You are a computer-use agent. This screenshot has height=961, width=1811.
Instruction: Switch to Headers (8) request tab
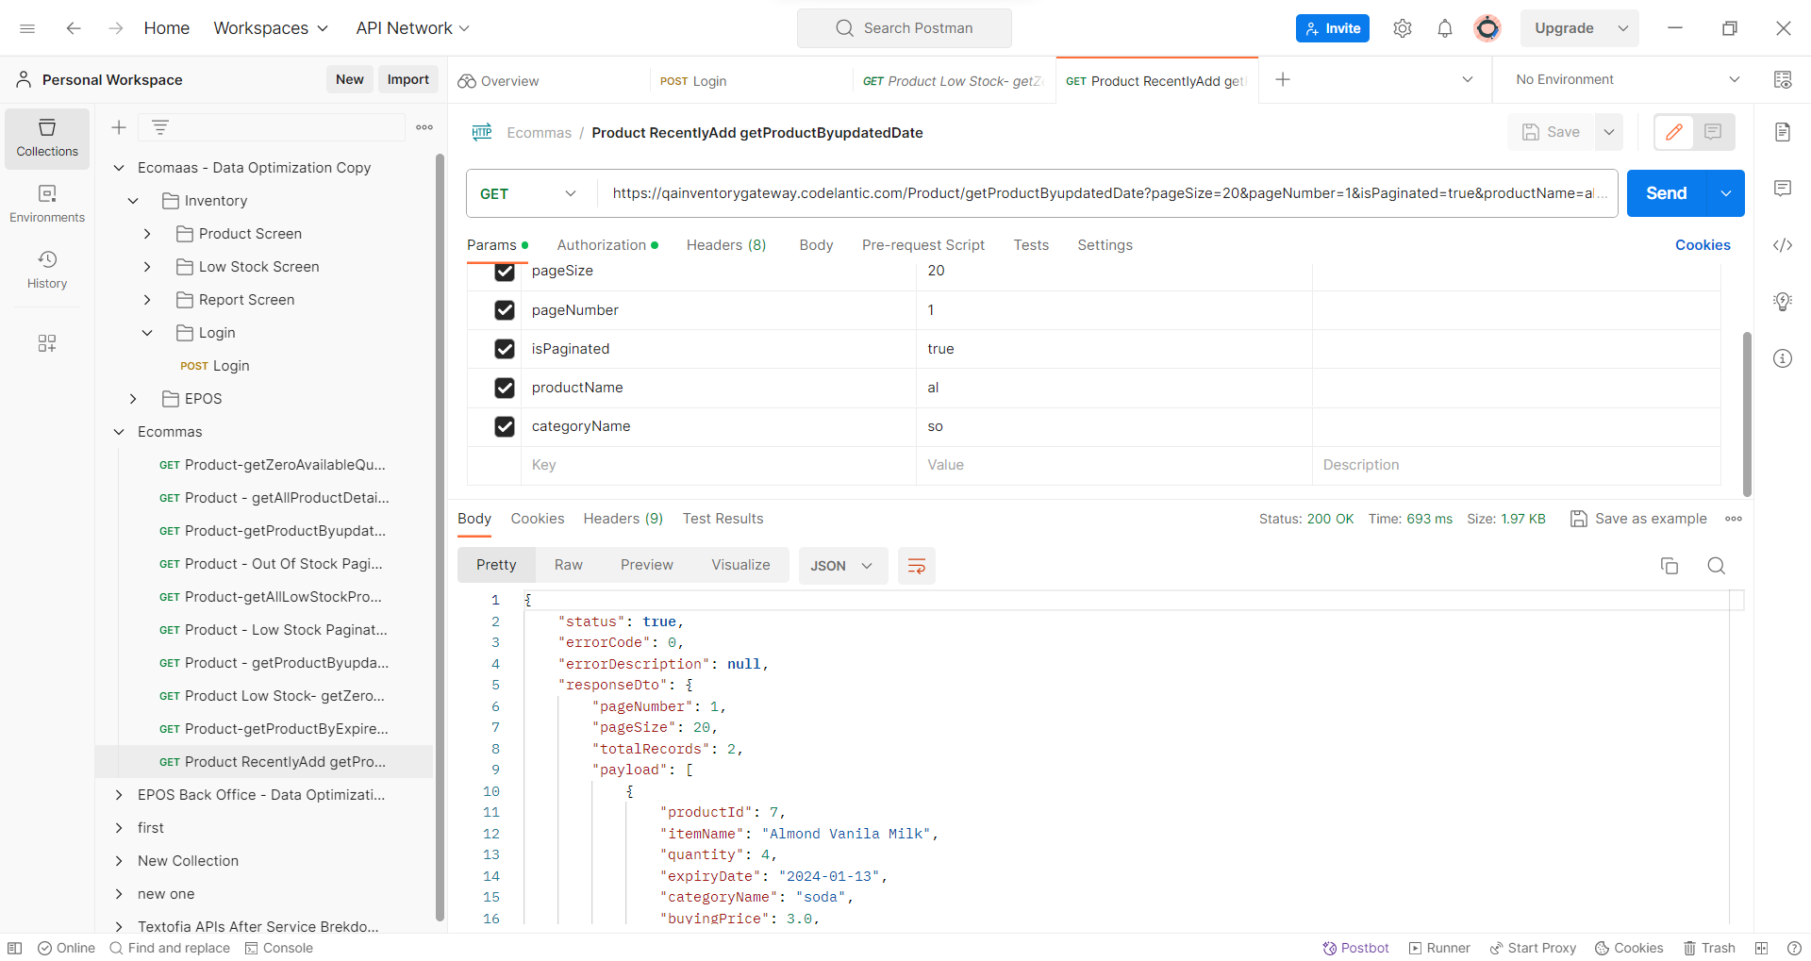[726, 245]
